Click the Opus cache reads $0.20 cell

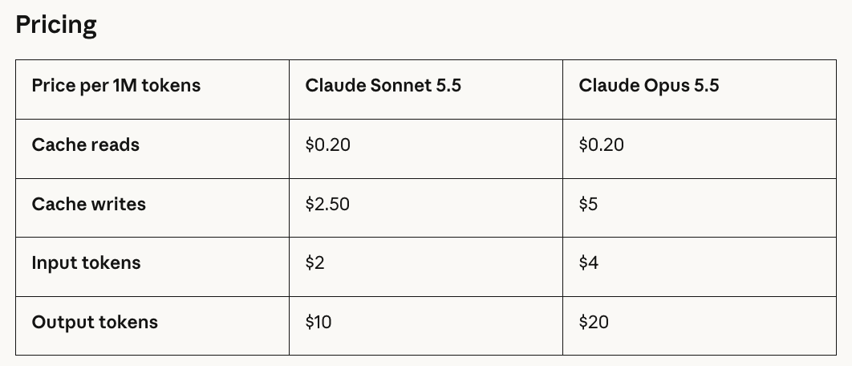pos(700,148)
